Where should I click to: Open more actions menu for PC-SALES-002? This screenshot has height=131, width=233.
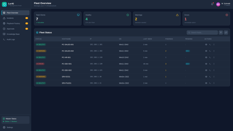[x=214, y=51]
